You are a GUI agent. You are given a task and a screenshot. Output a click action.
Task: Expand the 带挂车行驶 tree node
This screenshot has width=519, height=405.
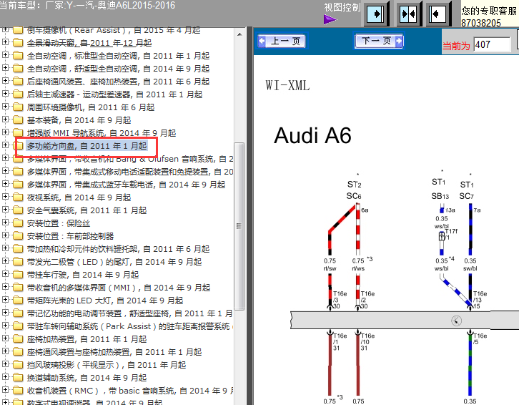coord(5,274)
